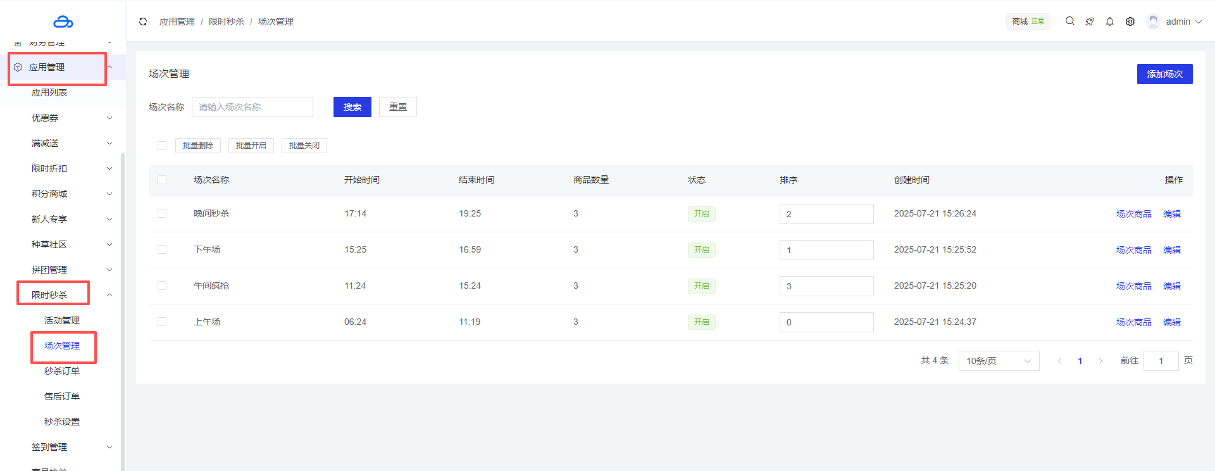1215x471 pixels.
Task: Click the admin user avatar
Action: tap(1153, 22)
